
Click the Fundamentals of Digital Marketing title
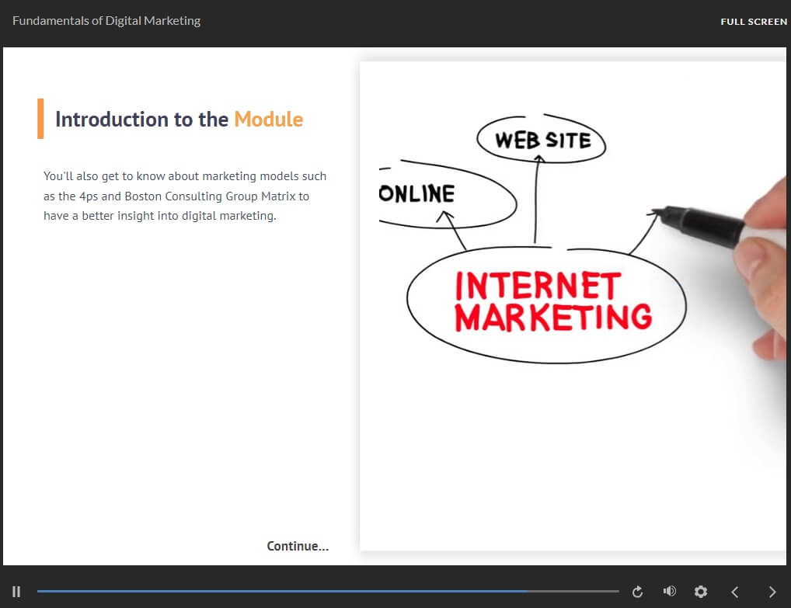point(106,21)
